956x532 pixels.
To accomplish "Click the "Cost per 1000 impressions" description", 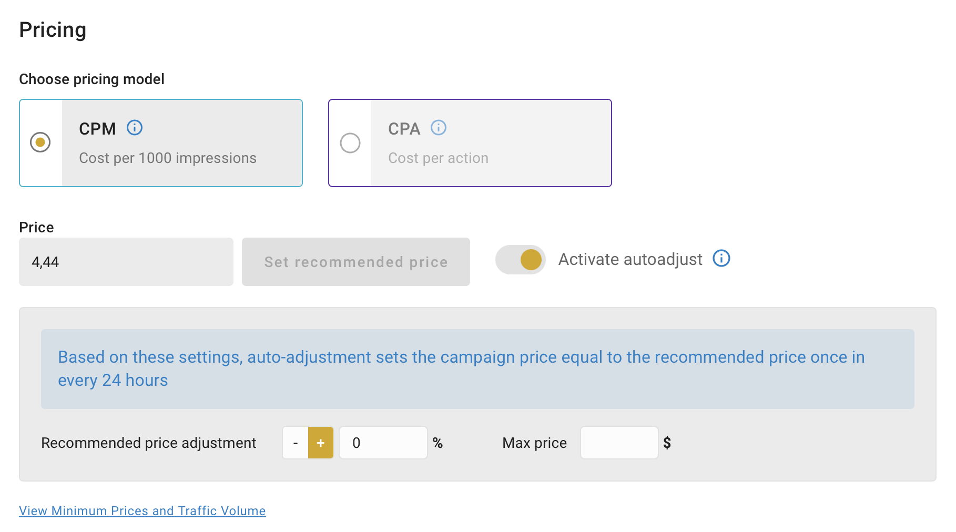I will click(x=168, y=158).
